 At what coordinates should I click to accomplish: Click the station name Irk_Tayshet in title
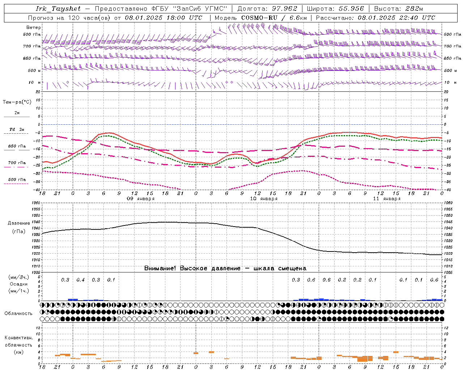(58, 9)
